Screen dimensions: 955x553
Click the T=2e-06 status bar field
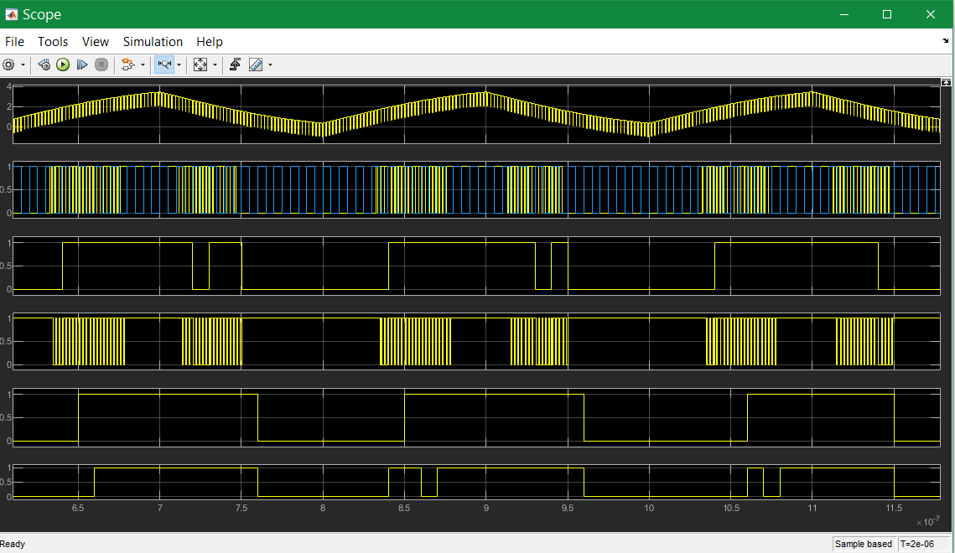click(x=924, y=544)
